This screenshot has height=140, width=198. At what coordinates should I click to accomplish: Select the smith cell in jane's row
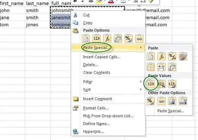pos(38,17)
